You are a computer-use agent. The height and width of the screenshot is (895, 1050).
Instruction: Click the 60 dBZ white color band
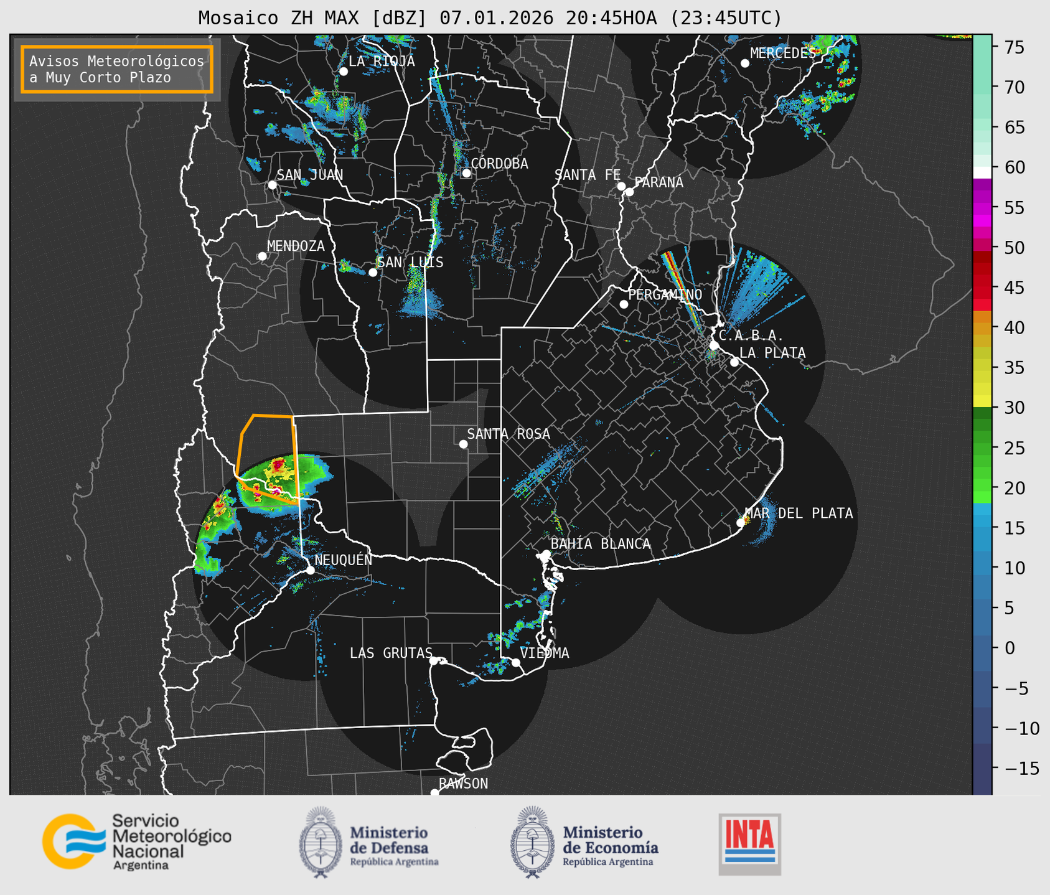pos(982,171)
